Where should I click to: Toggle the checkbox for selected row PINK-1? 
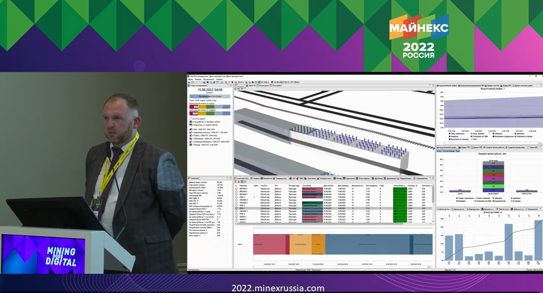236,208
